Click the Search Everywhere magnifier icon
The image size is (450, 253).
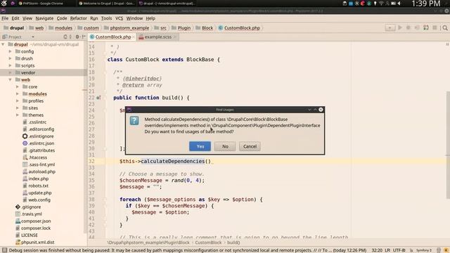(445, 28)
